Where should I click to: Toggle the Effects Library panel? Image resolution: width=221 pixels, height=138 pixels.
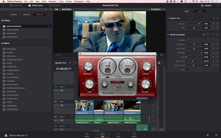35,5
